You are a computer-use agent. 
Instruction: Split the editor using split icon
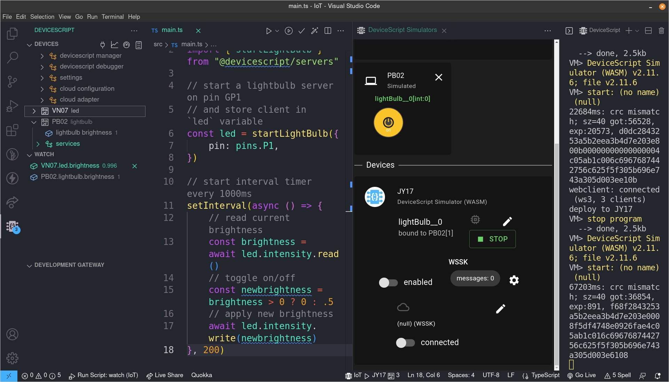328,31
